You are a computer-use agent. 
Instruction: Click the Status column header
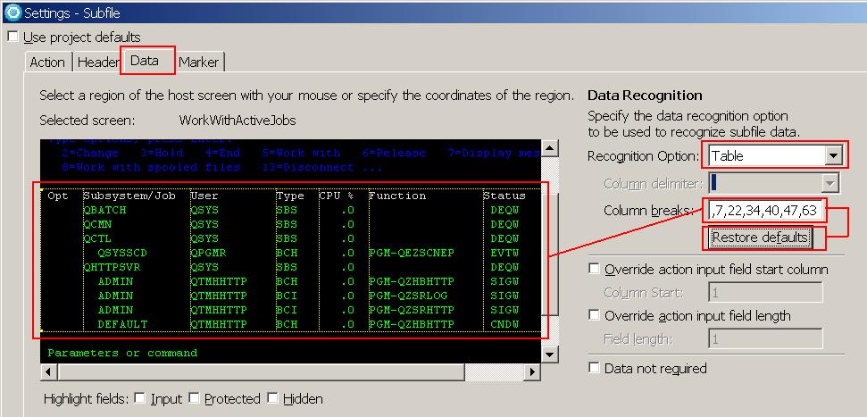click(504, 196)
